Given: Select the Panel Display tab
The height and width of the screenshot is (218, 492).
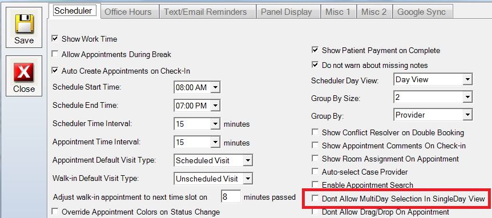Looking at the screenshot, I should tap(287, 12).
